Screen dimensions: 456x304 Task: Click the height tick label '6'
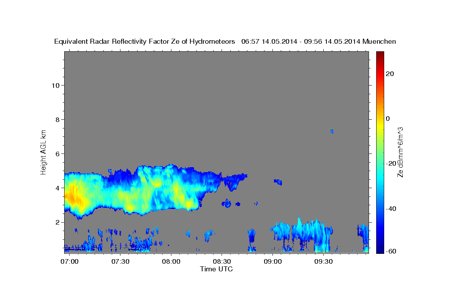tap(58, 154)
